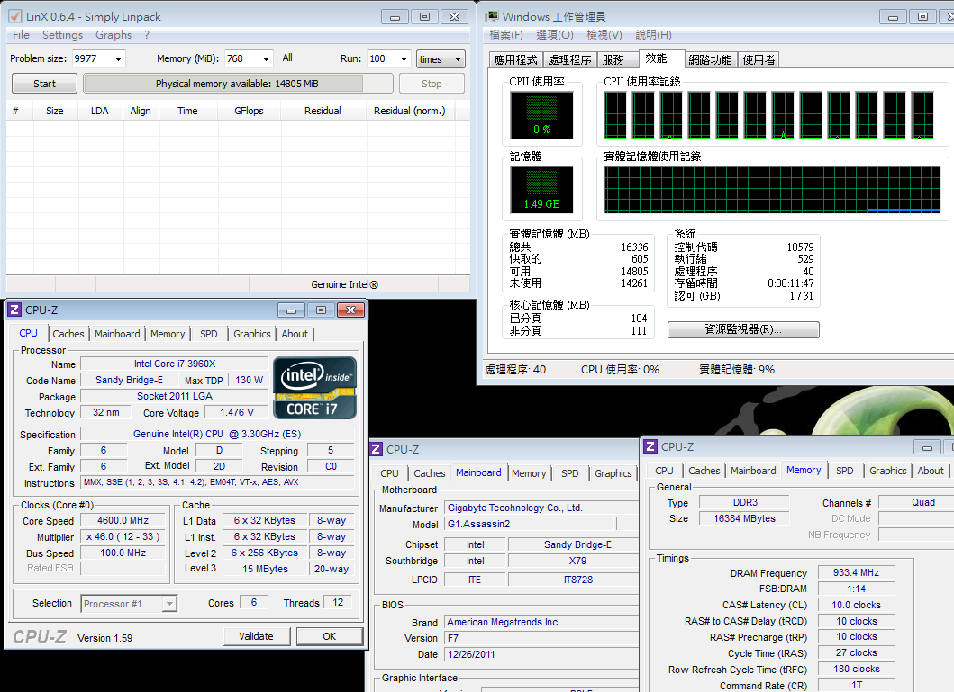Click the 實體記憶體: 9% status bar entry
The width and height of the screenshot is (954, 692).
[x=737, y=369]
